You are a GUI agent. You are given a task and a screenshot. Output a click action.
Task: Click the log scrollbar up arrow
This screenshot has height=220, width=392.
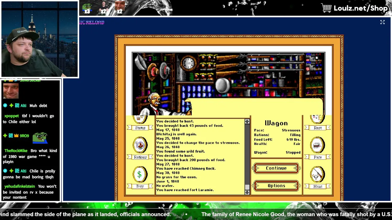pos(247,122)
